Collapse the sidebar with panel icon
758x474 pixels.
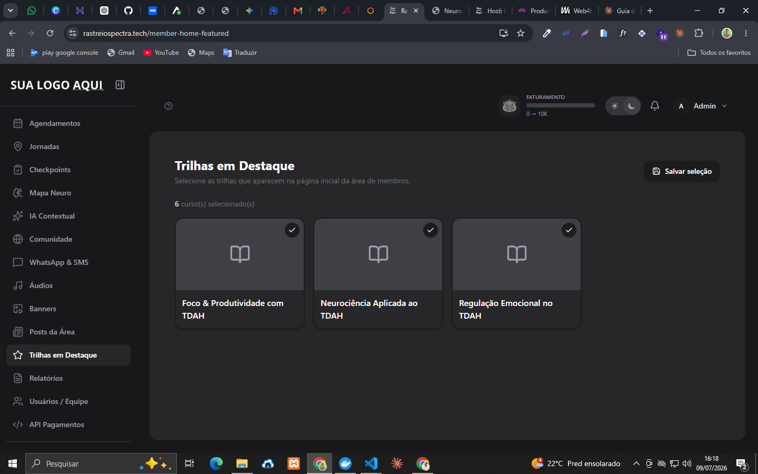[x=120, y=85]
